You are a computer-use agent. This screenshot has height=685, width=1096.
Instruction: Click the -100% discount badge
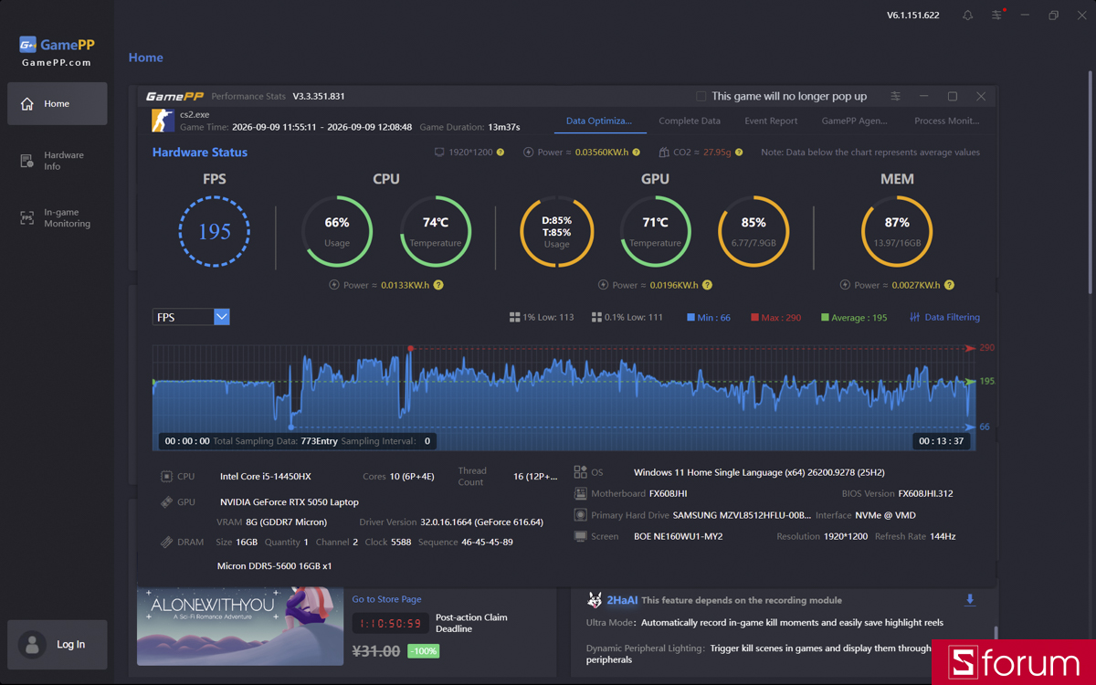pos(423,651)
